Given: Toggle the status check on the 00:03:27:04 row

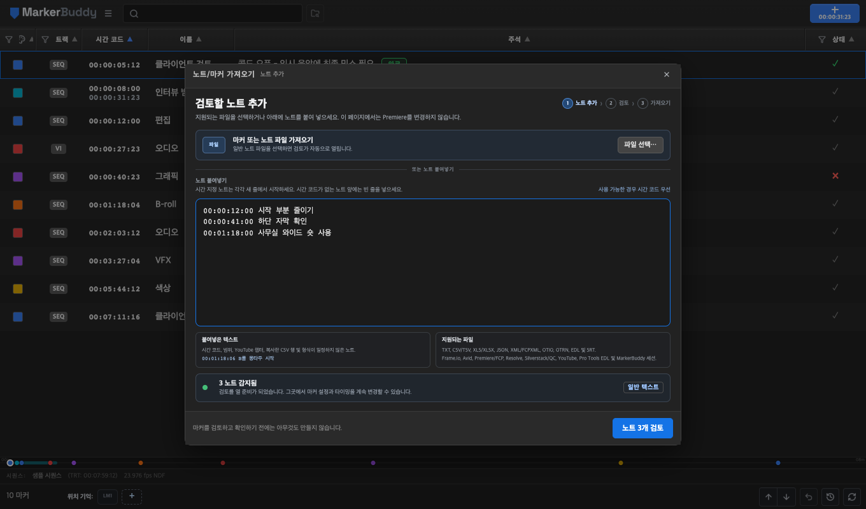Looking at the screenshot, I should [835, 260].
